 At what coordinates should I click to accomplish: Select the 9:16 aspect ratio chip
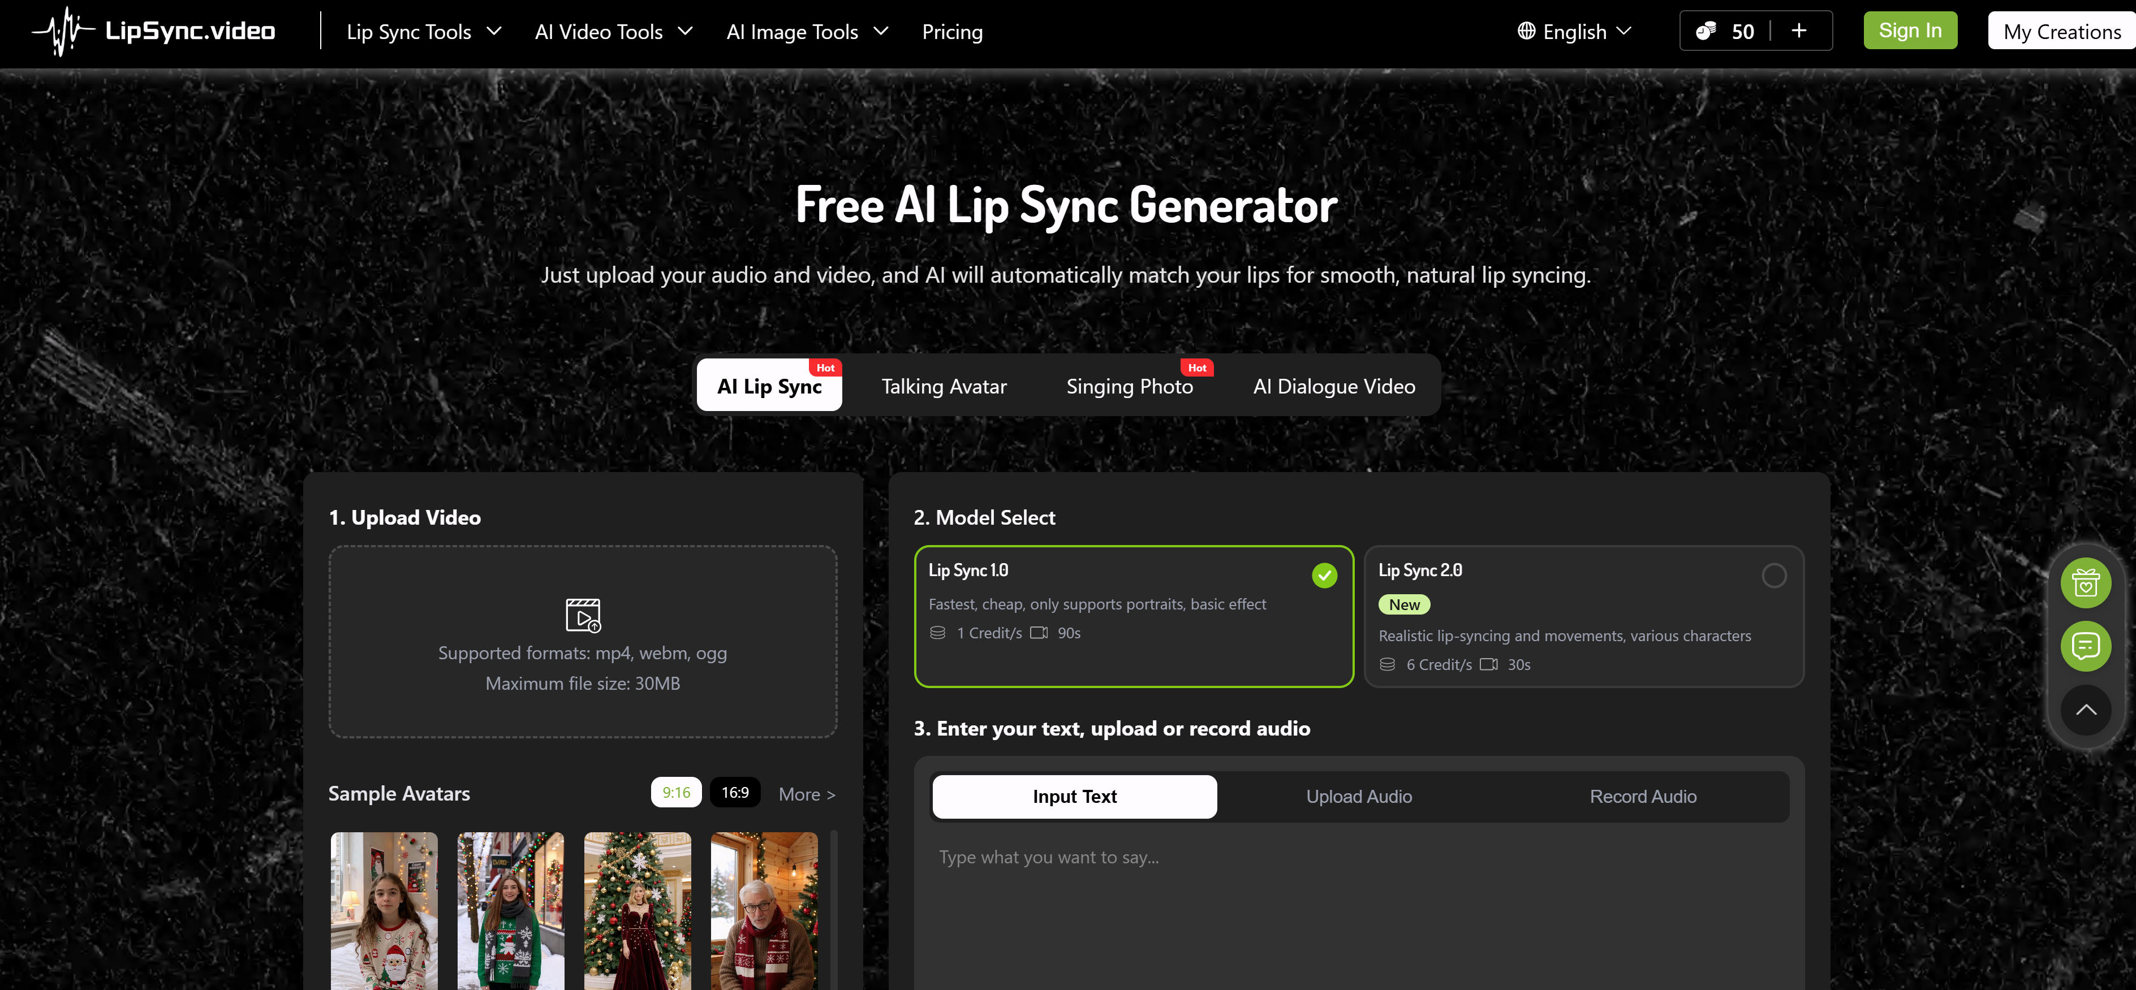(676, 793)
